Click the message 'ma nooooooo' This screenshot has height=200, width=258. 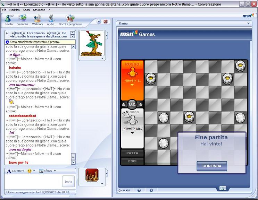[x=22, y=85]
